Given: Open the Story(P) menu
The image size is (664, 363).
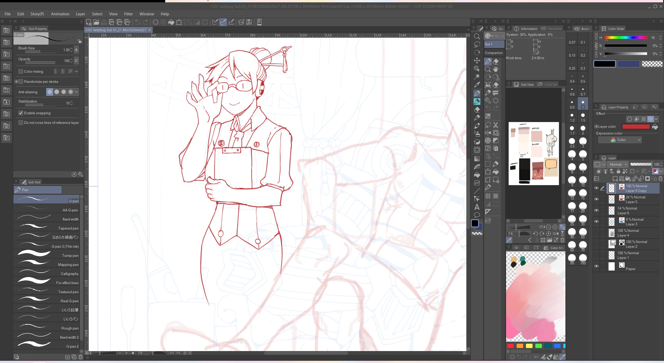Looking at the screenshot, I should tap(37, 14).
